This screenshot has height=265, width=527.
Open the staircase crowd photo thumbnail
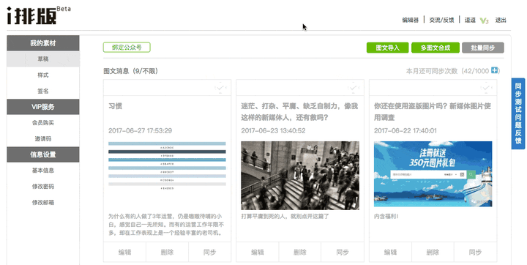point(300,176)
